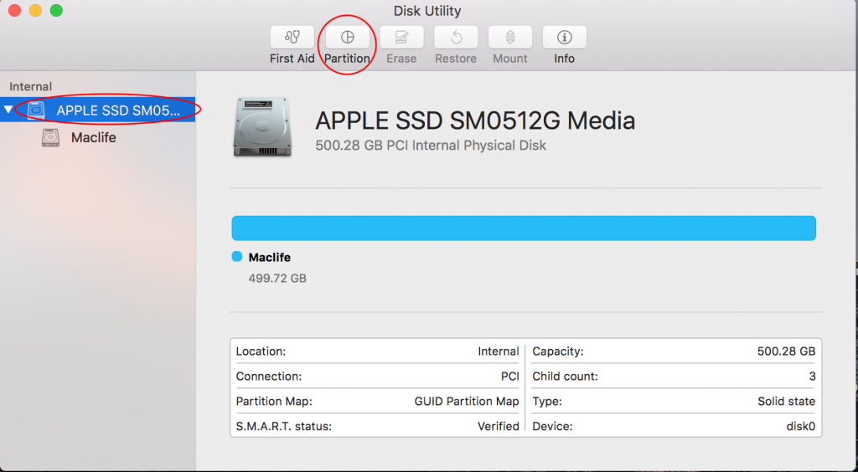Select the APPLE SSD SM05... sidebar disk
858x472 pixels.
(97, 110)
